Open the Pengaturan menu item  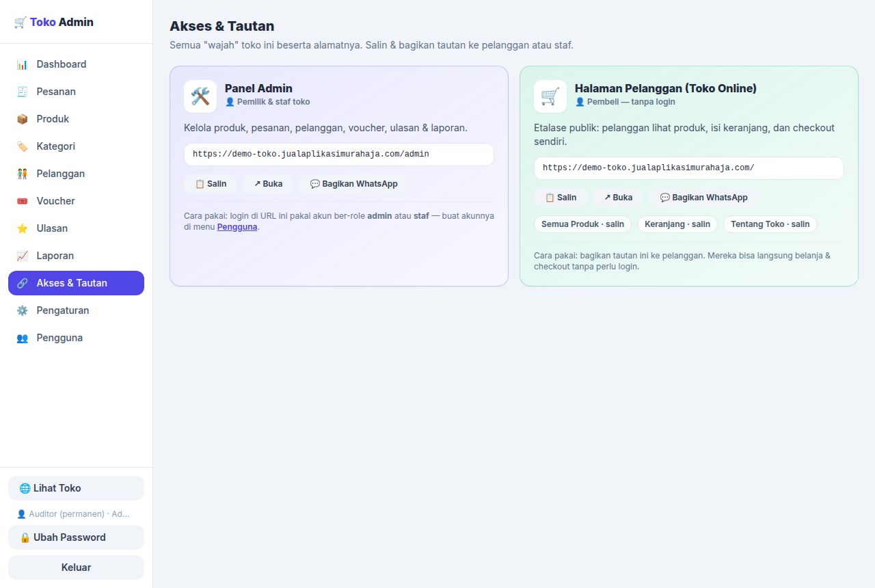(x=76, y=310)
